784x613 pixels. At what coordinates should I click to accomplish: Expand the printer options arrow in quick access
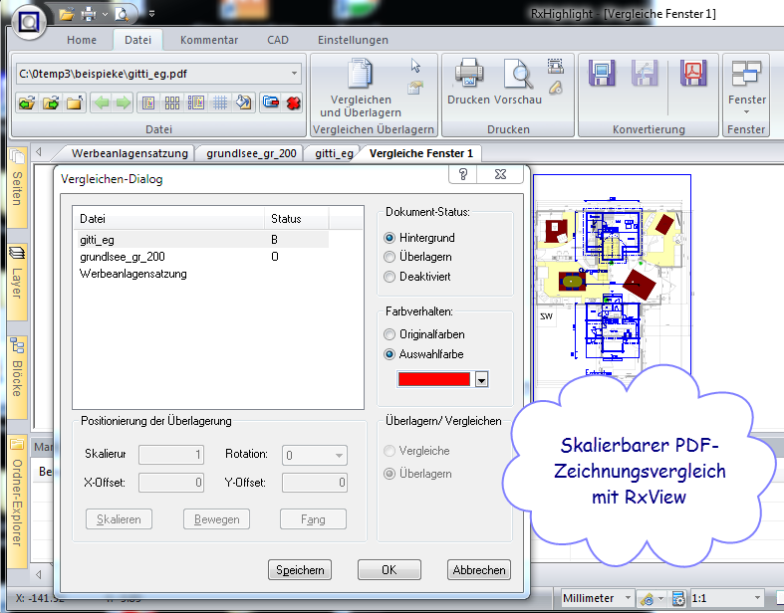105,14
